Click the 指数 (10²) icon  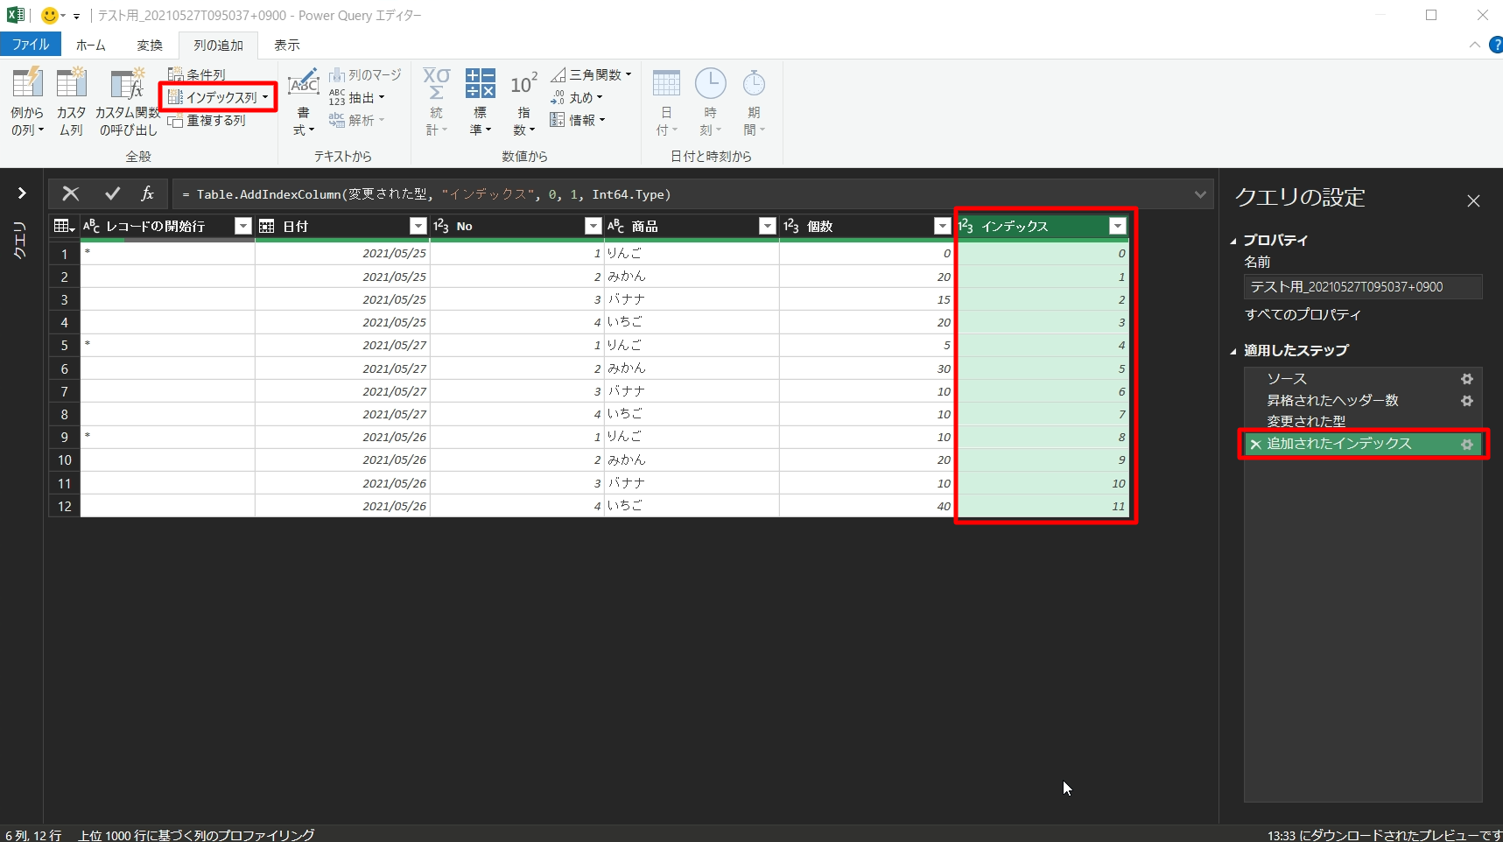coord(523,85)
